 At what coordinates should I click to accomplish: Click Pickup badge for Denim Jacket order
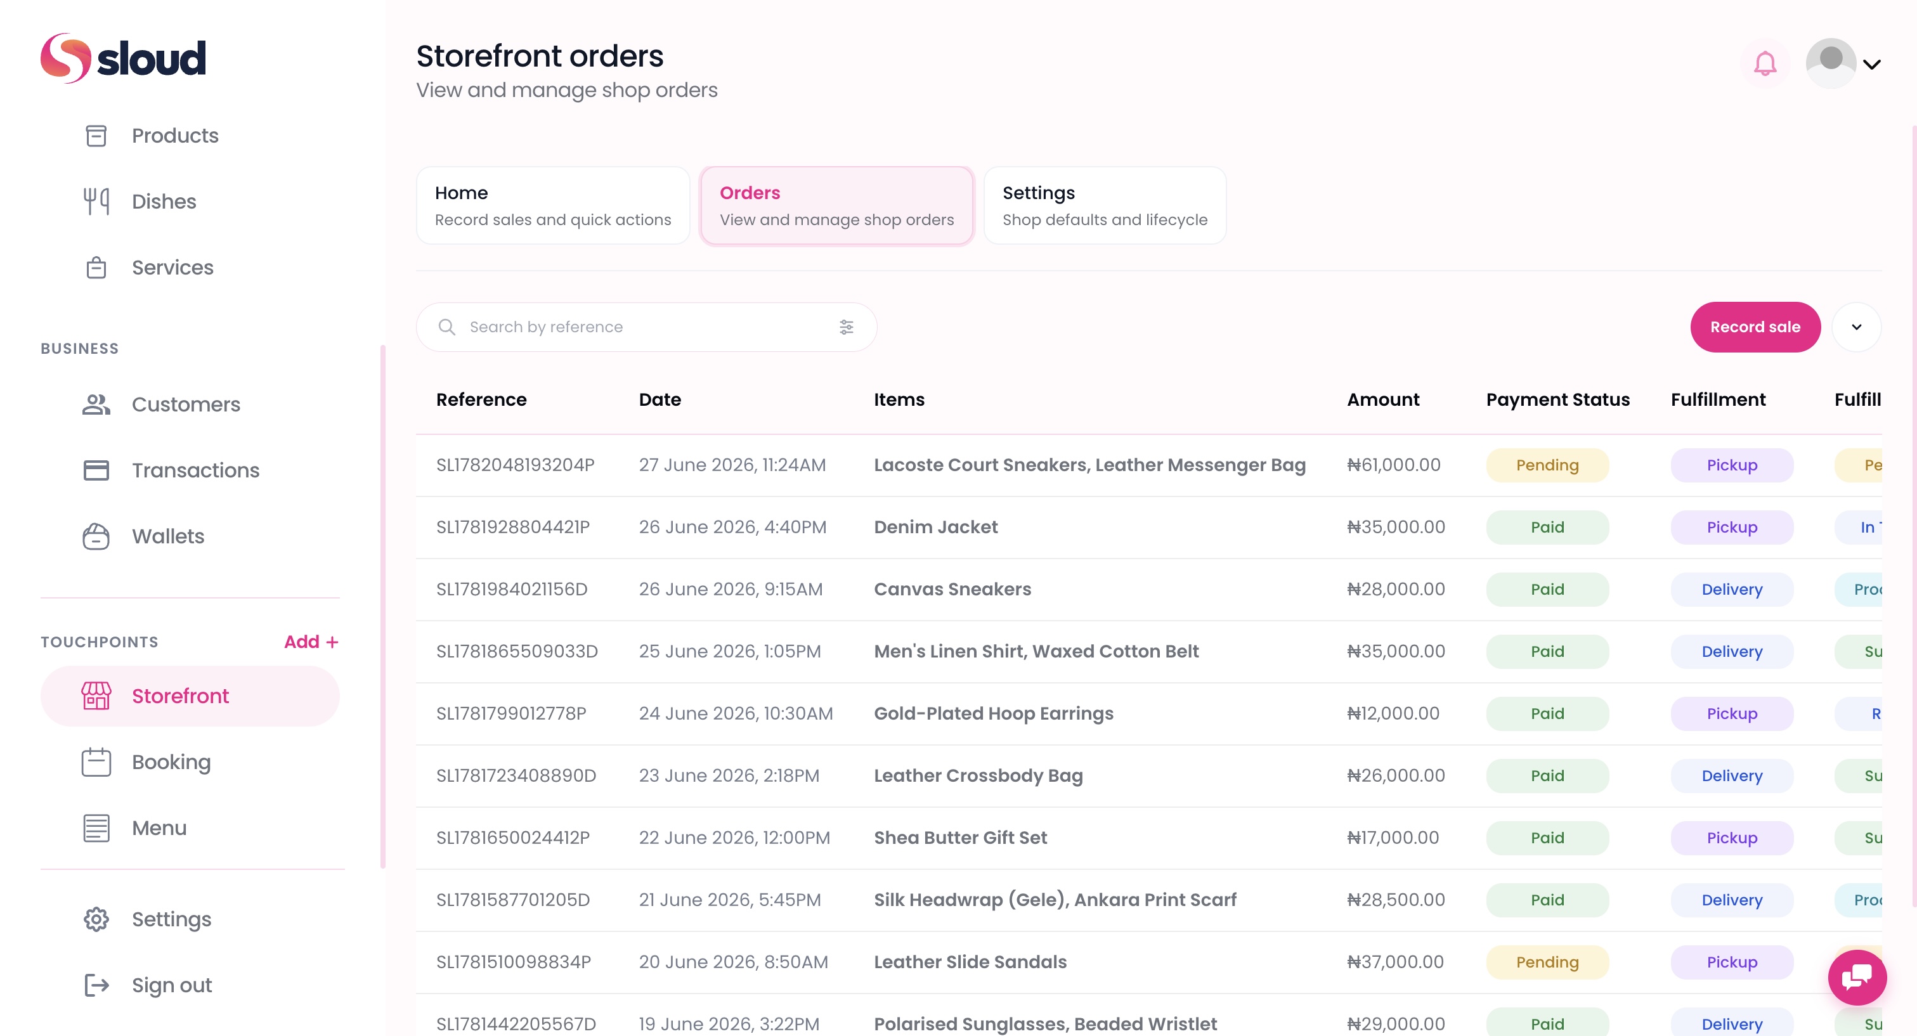1732,527
